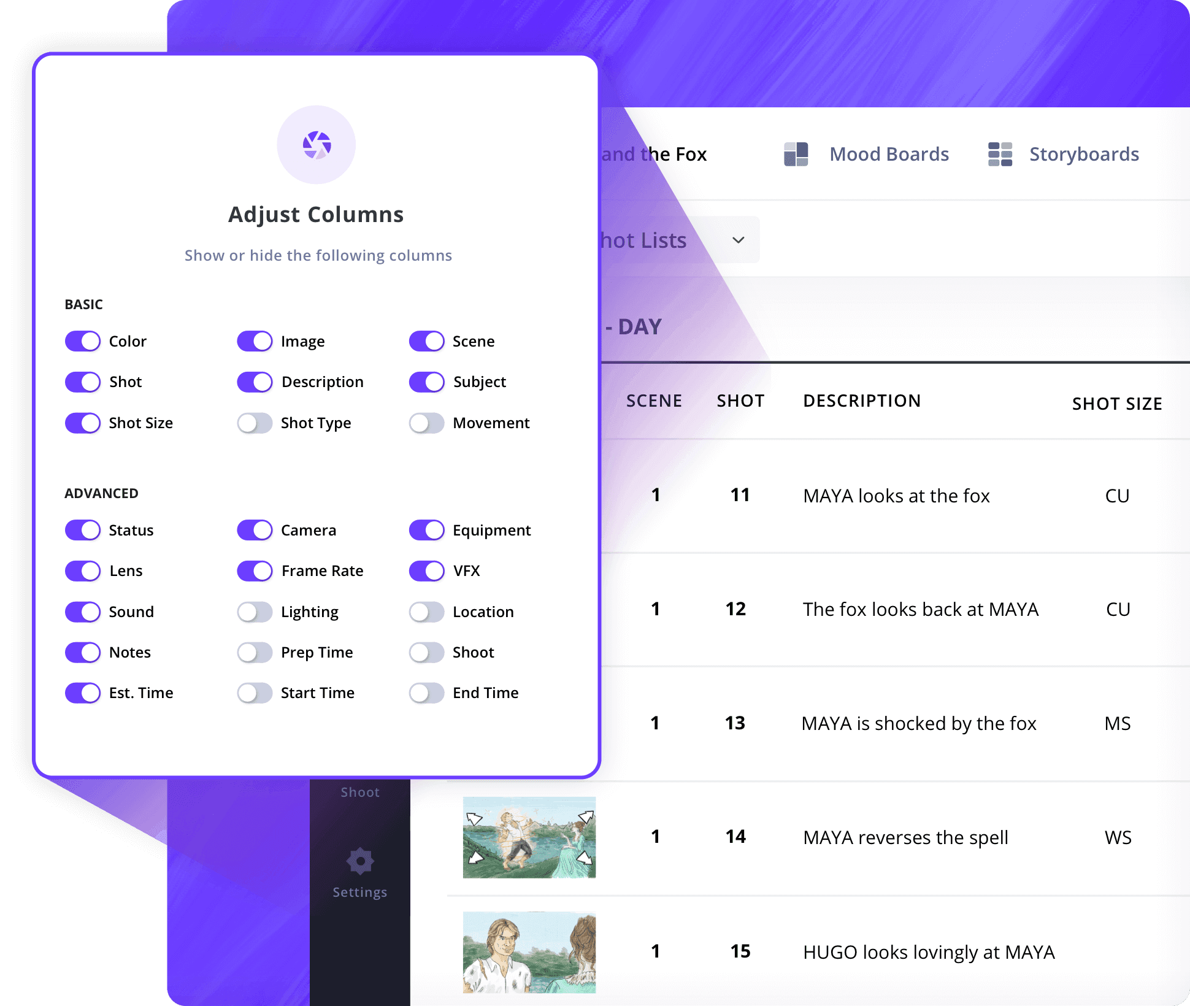Click the SHOT SIZE column header
Viewport: 1190px width, 1006px height.
coord(1117,404)
